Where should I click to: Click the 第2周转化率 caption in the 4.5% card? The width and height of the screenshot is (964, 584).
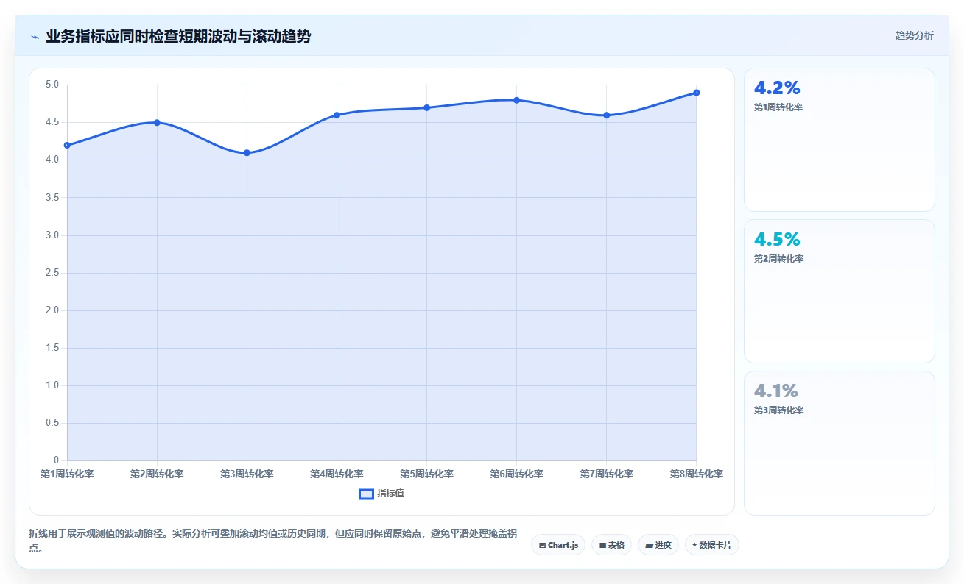point(778,259)
